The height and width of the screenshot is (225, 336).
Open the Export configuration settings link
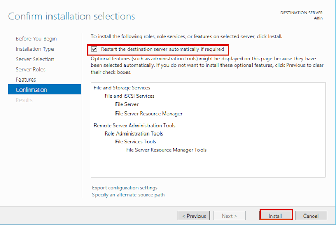click(x=124, y=188)
